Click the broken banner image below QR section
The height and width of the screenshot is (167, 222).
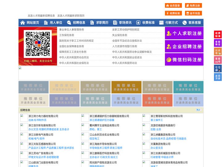111,73
